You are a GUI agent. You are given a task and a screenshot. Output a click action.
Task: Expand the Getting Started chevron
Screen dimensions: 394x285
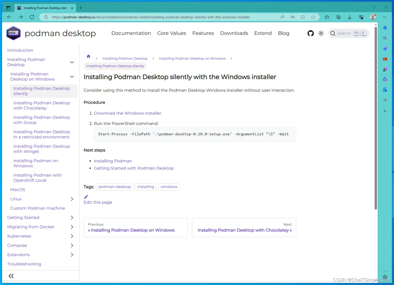point(72,218)
